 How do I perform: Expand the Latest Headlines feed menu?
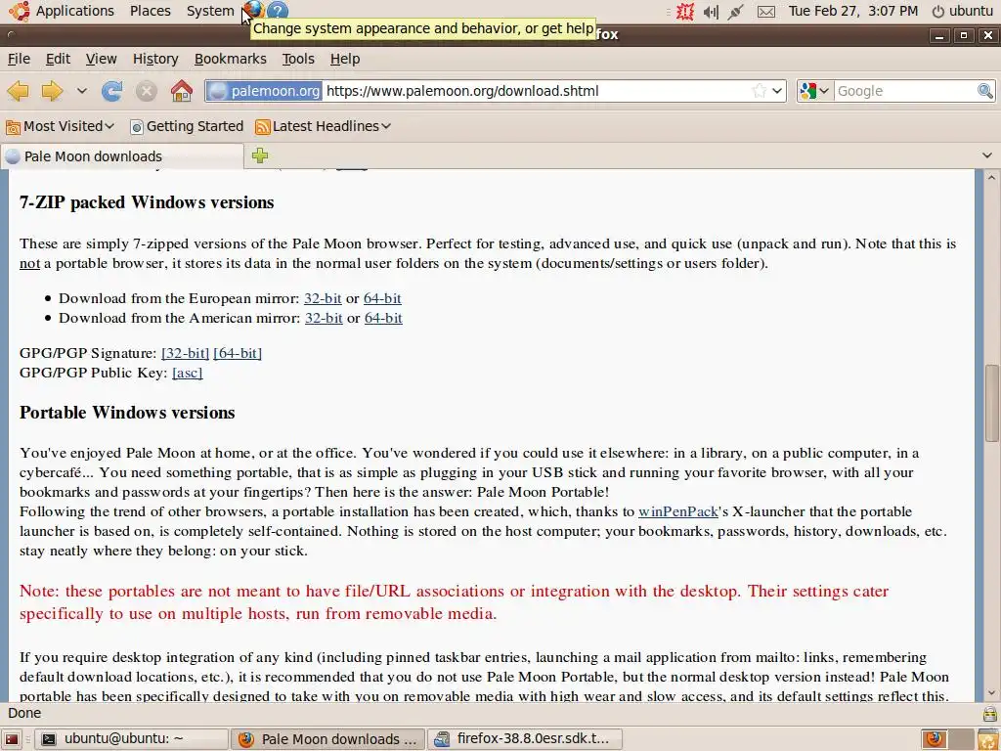coord(323,126)
